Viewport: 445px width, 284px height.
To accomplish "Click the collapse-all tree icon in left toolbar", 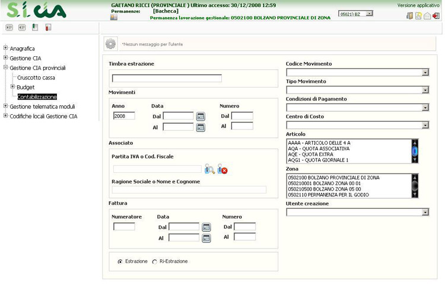I will pyautogui.click(x=22, y=27).
